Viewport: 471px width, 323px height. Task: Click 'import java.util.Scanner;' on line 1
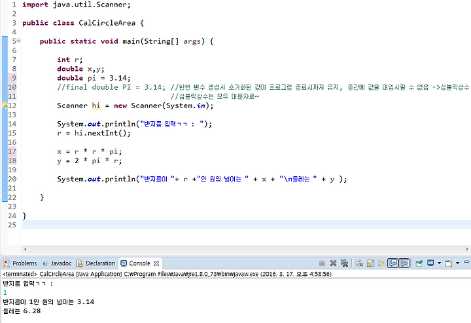coord(77,5)
